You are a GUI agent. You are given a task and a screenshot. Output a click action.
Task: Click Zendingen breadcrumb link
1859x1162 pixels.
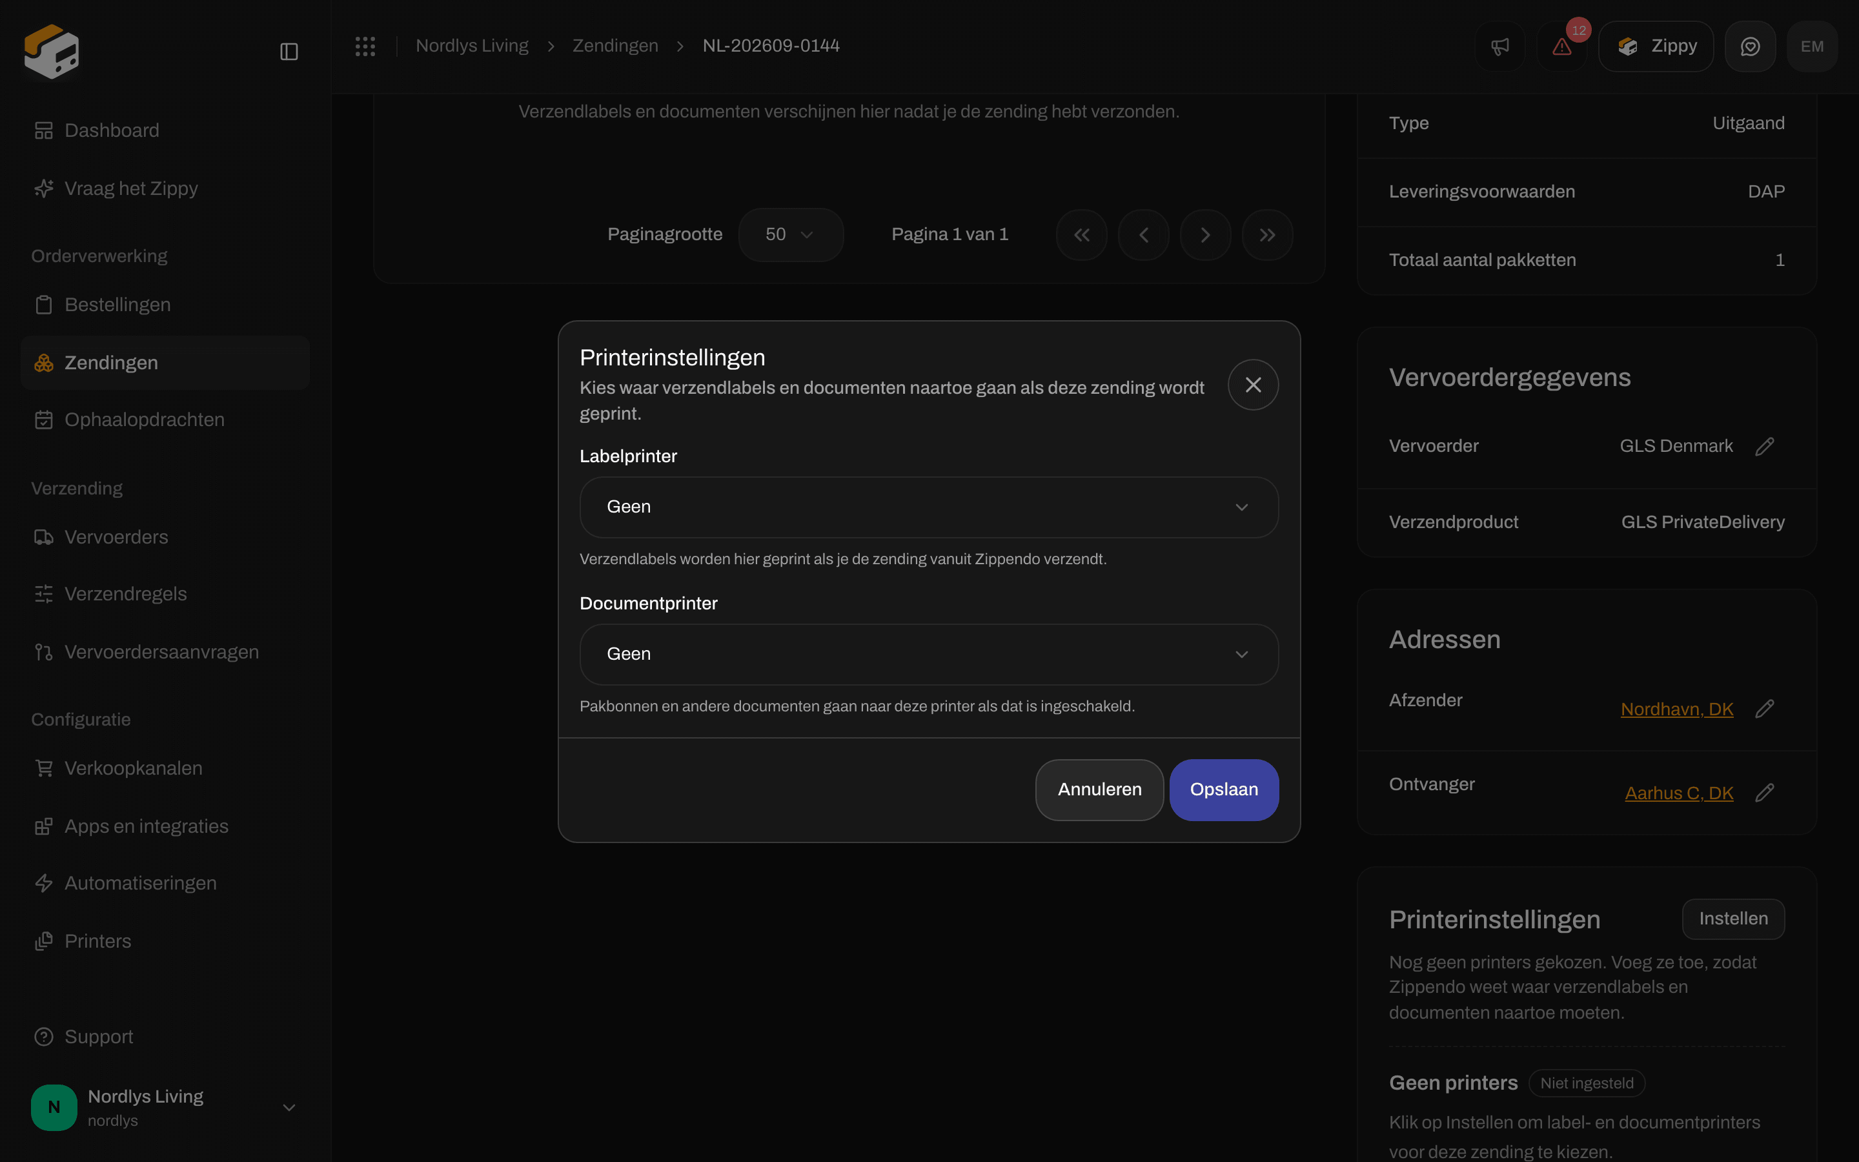[x=615, y=46]
